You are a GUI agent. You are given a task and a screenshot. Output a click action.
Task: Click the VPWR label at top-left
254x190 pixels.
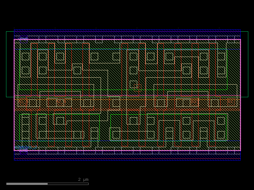(x=23, y=39)
